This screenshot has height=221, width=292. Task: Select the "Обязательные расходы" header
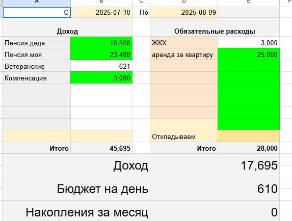click(x=215, y=27)
